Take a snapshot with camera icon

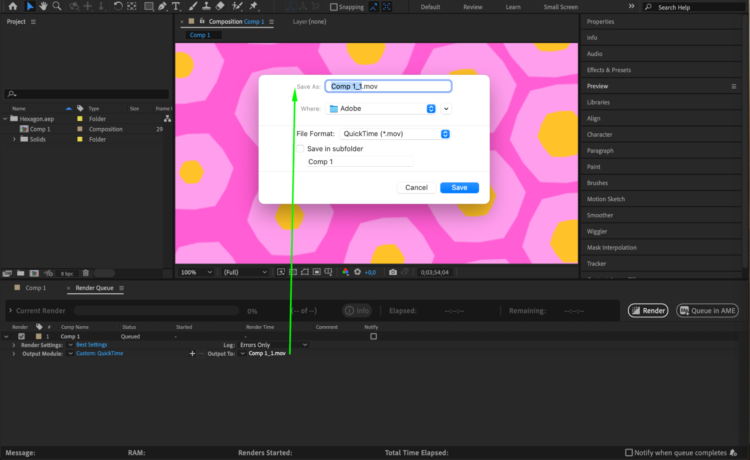[x=393, y=272]
